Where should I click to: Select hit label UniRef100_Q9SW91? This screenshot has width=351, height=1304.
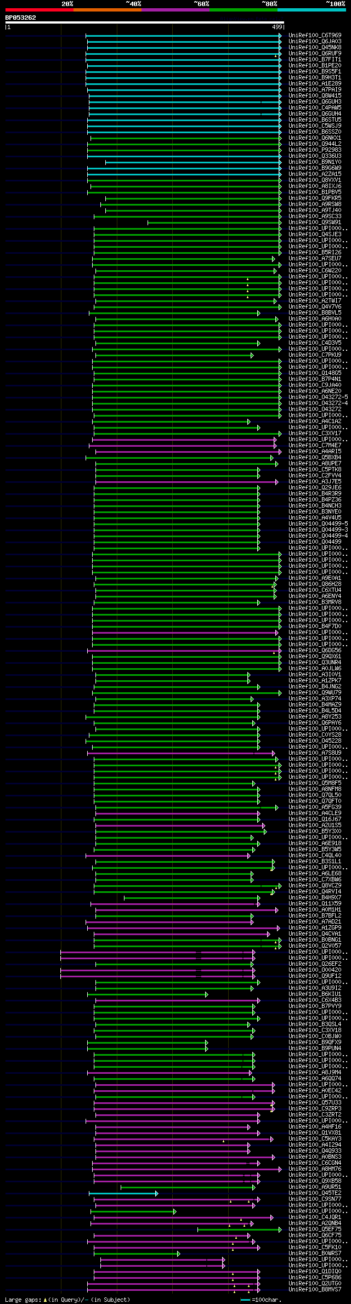pyautogui.click(x=315, y=222)
